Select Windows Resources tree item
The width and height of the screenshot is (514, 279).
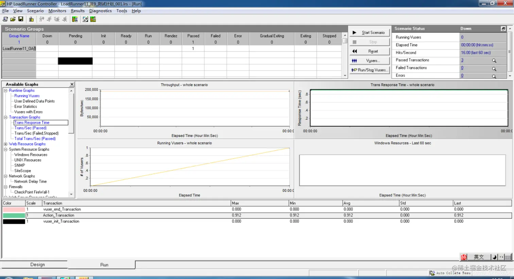[31, 155]
